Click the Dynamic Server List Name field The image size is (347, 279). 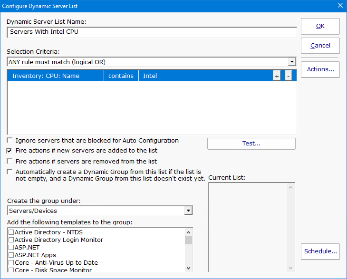click(152, 32)
